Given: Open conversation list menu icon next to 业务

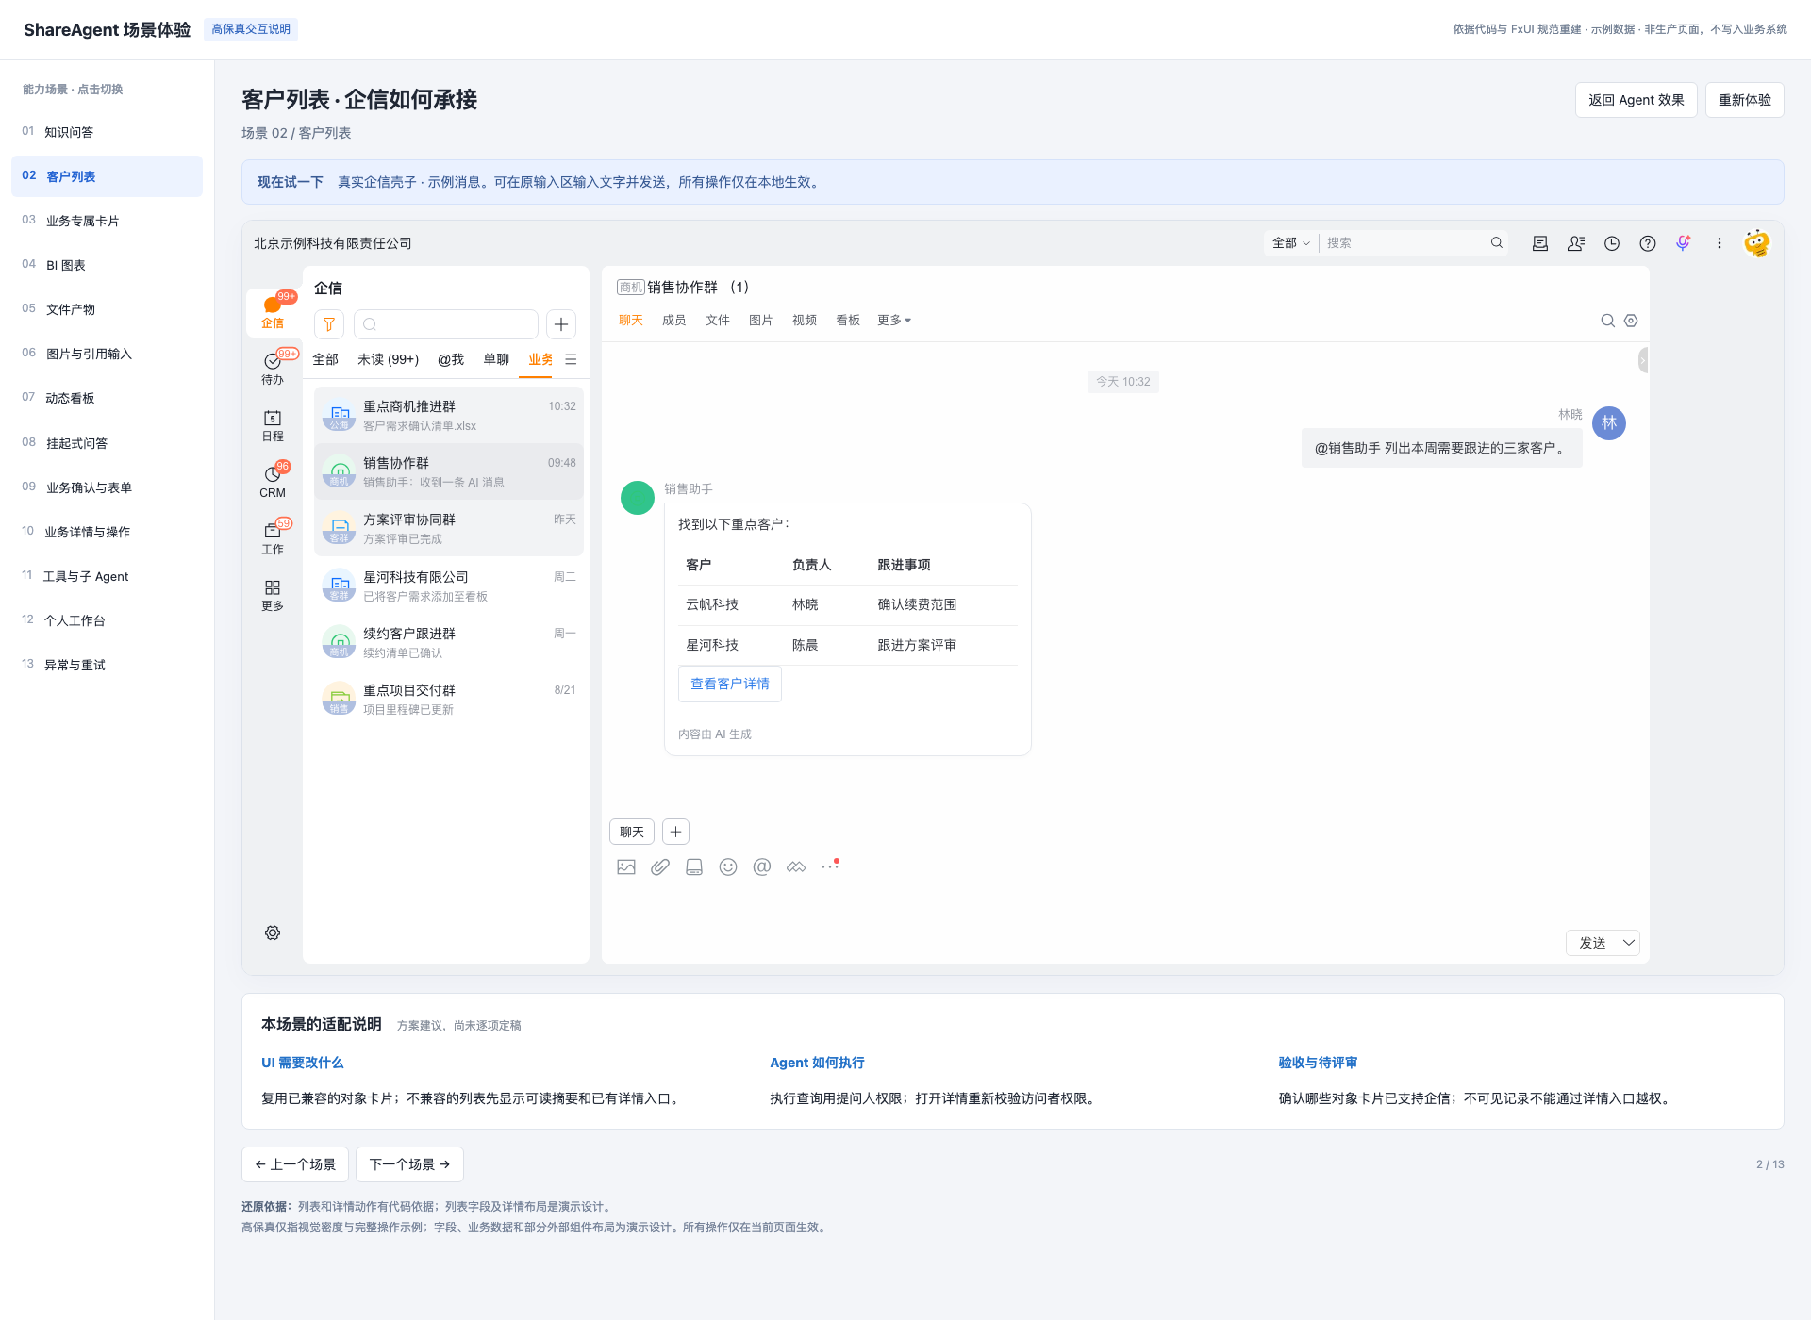Looking at the screenshot, I should (571, 359).
